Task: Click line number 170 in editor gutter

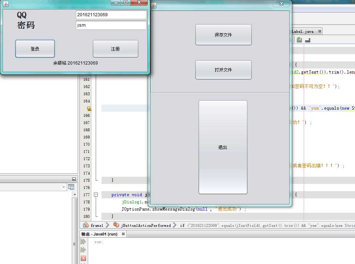Action: (86, 144)
